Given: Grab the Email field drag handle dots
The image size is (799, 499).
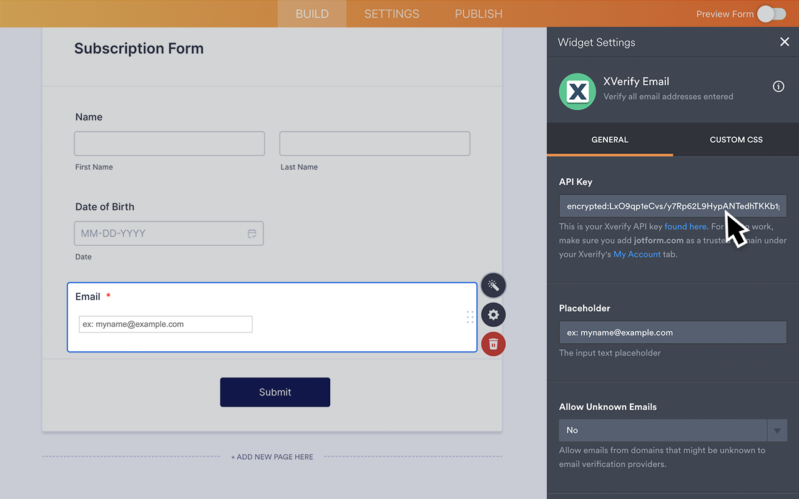Looking at the screenshot, I should click(x=470, y=317).
